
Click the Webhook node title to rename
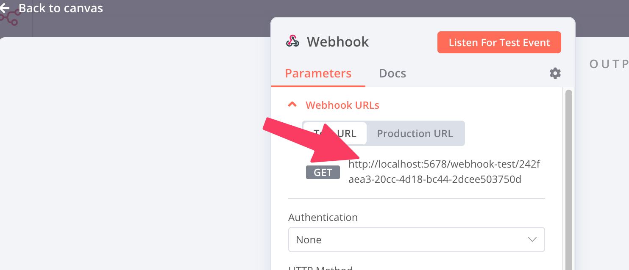pyautogui.click(x=338, y=42)
